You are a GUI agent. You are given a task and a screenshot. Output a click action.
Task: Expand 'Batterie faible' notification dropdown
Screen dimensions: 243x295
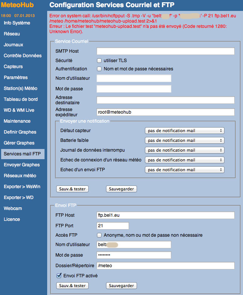[x=185, y=140]
